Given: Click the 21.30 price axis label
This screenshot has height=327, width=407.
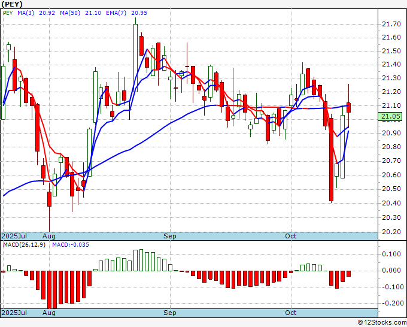Looking at the screenshot, I should pyautogui.click(x=391, y=78).
